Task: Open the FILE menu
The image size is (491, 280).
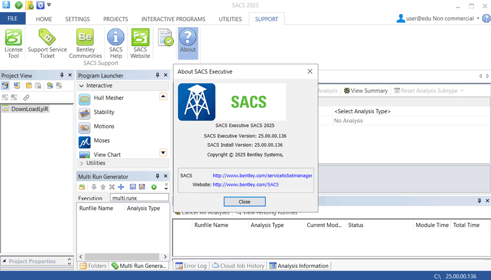Action: click(x=13, y=19)
